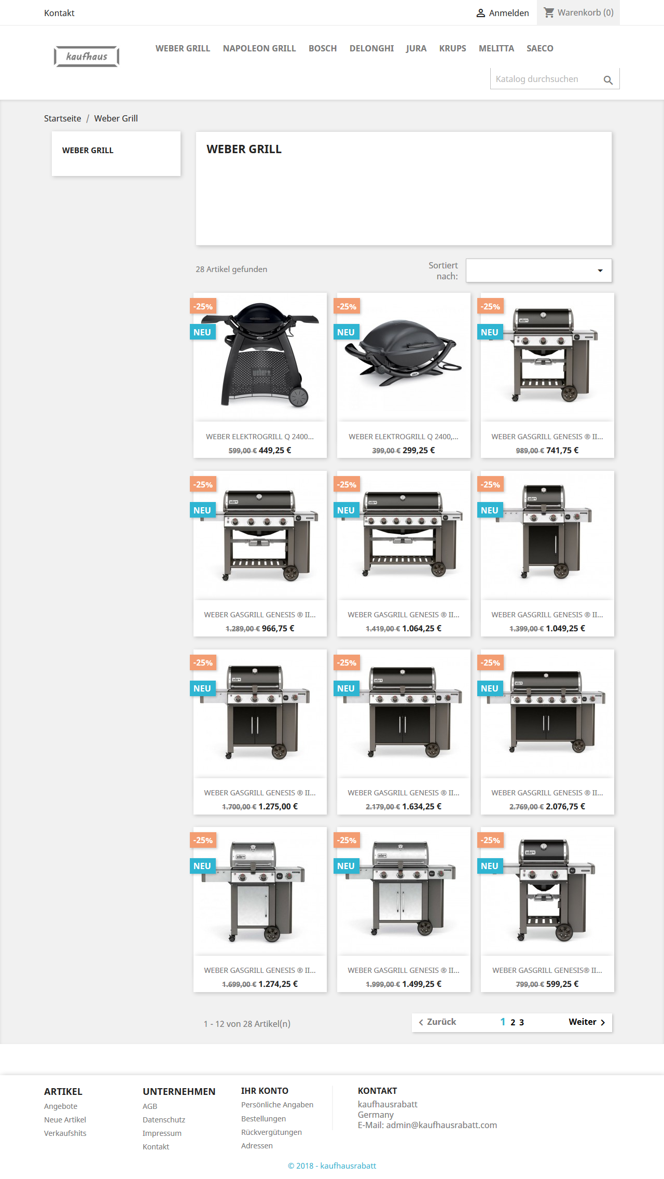Open Napoleon Grill menu

click(259, 48)
